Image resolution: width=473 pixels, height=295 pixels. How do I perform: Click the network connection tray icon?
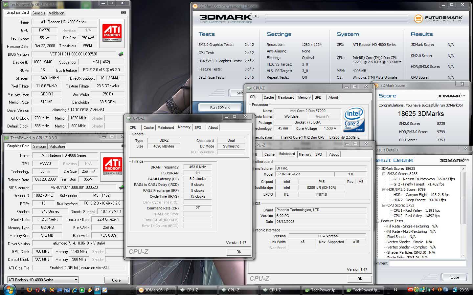click(x=455, y=289)
